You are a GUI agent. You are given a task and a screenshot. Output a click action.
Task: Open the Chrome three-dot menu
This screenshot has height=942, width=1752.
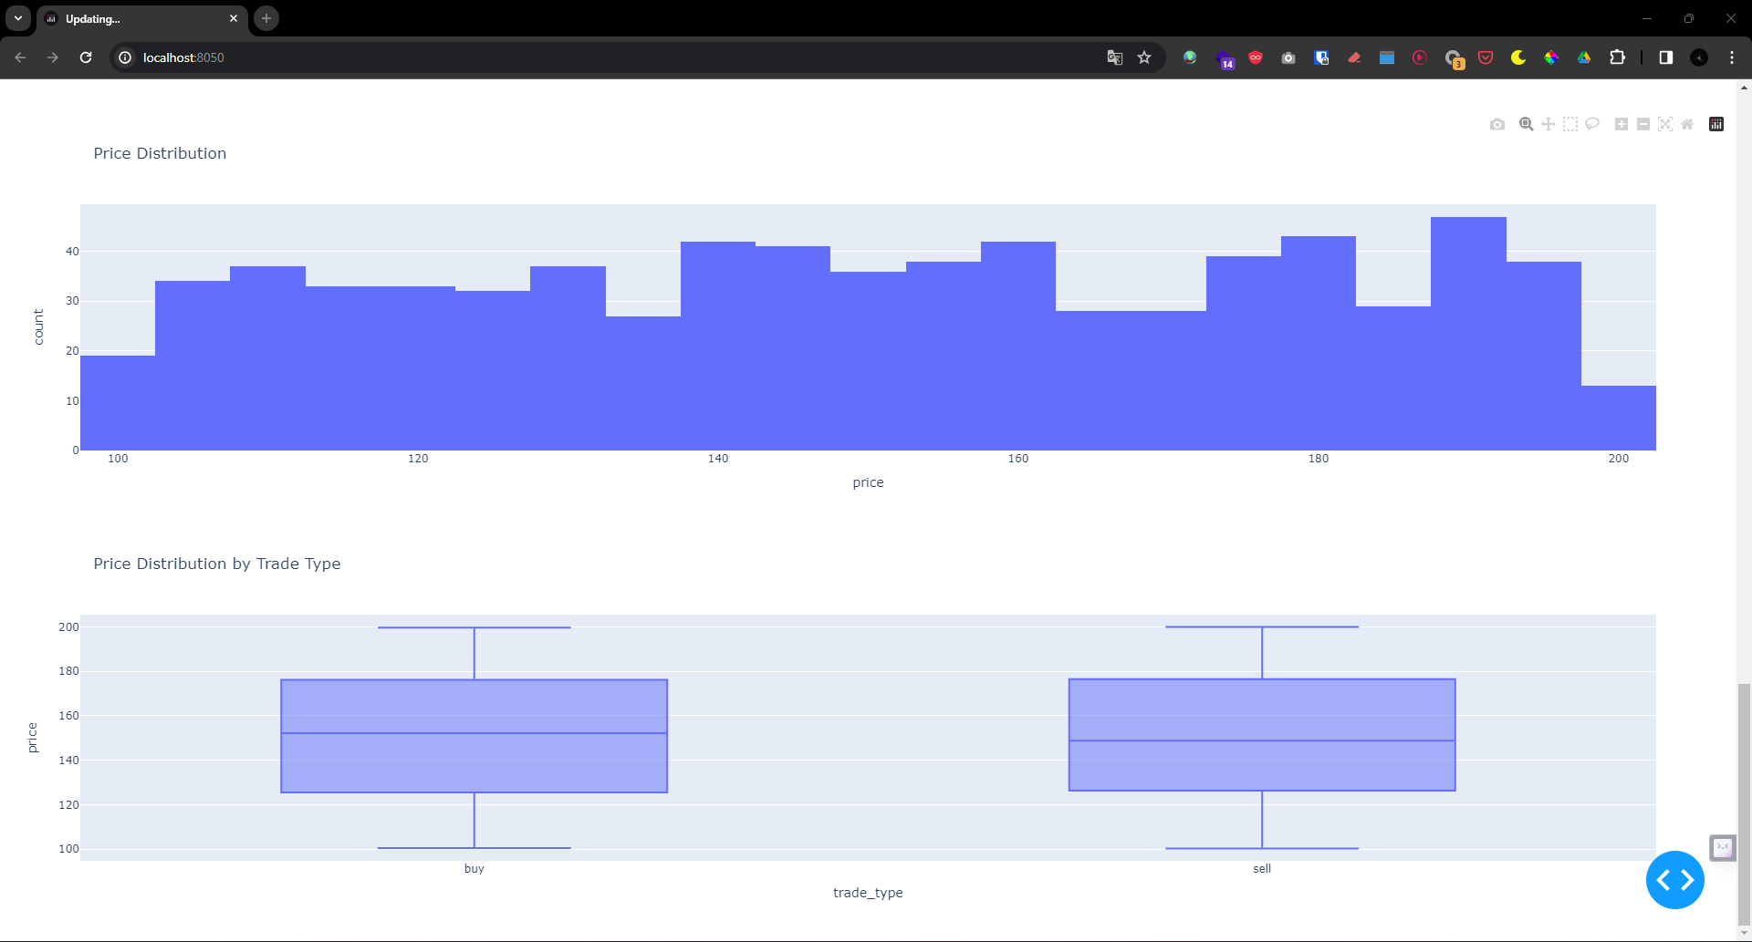[x=1732, y=57]
